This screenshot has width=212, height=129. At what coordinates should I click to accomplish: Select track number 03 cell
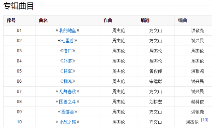coord(19,51)
